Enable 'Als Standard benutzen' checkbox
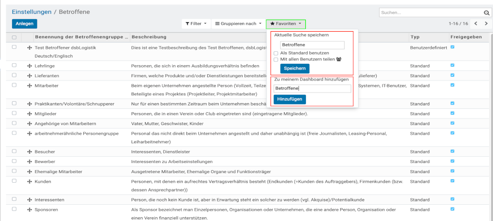The width and height of the screenshot is (493, 221). [276, 53]
